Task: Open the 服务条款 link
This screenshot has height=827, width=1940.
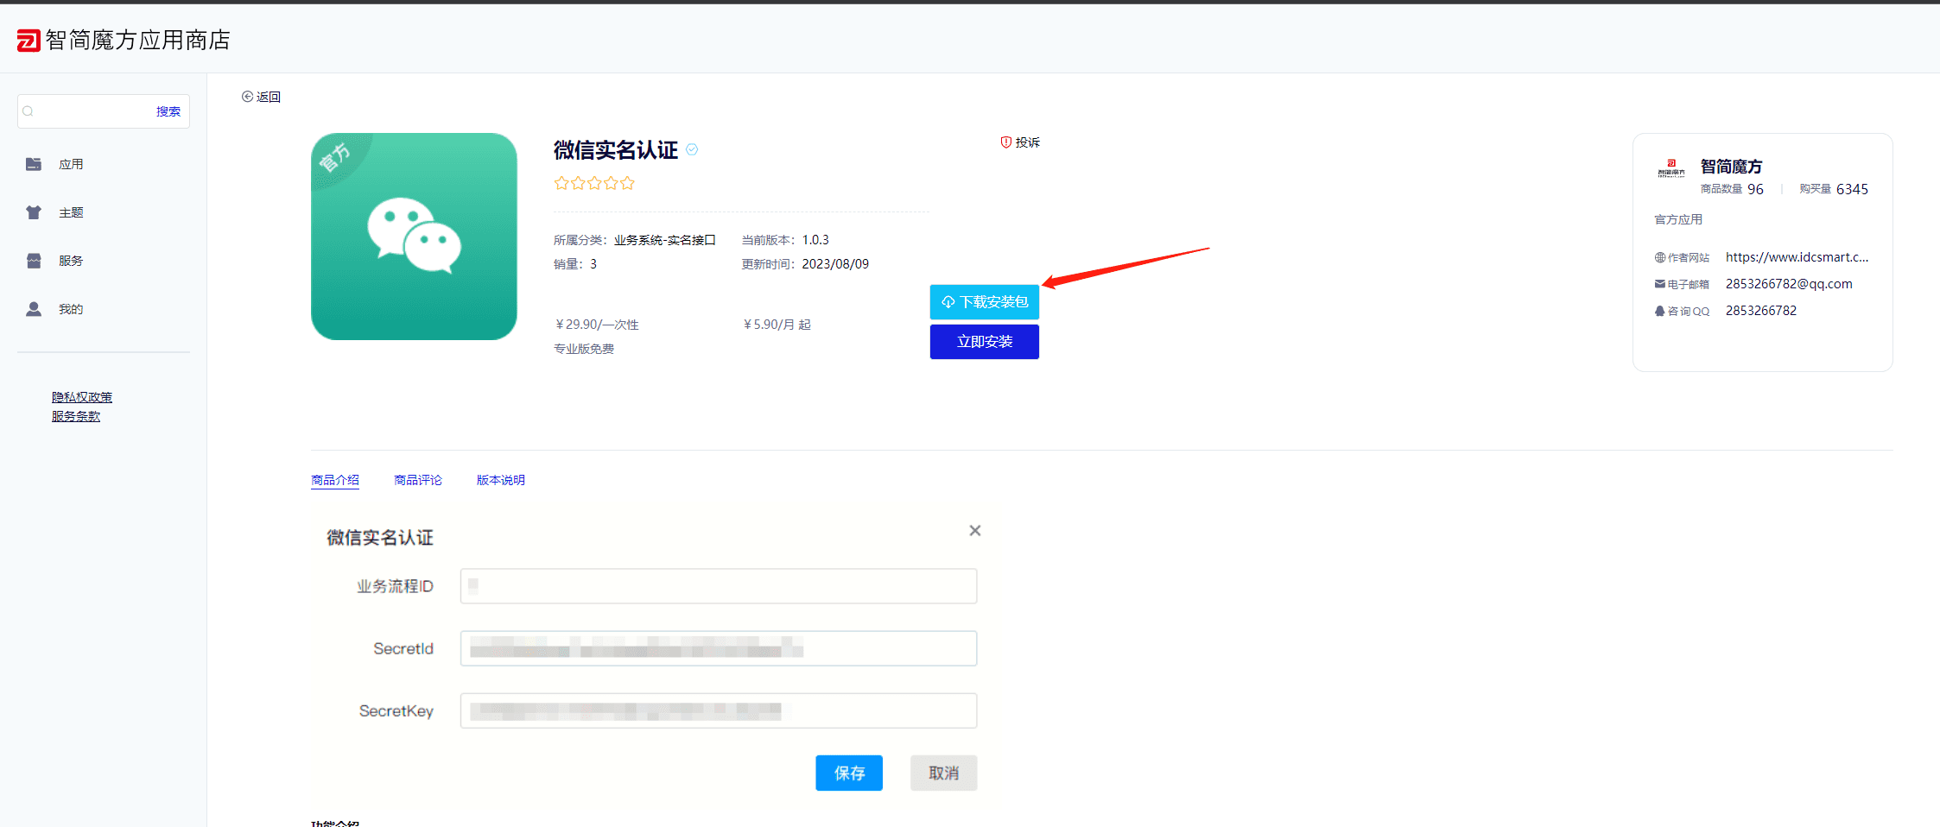Action: coord(76,416)
